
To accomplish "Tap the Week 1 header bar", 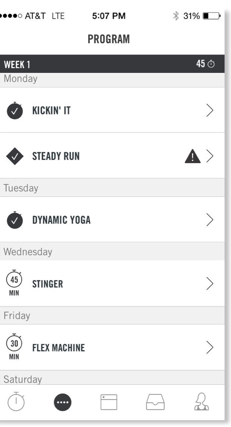I will [95, 64].
